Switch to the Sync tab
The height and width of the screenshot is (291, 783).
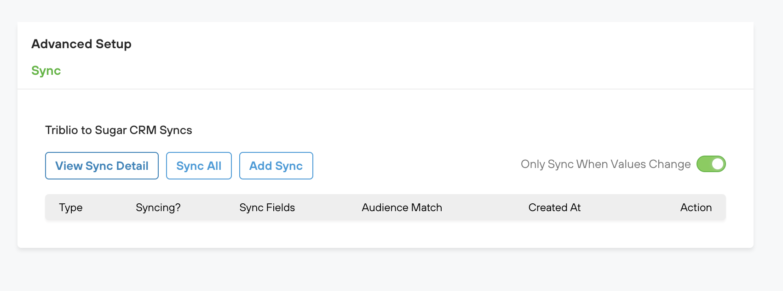coord(46,71)
